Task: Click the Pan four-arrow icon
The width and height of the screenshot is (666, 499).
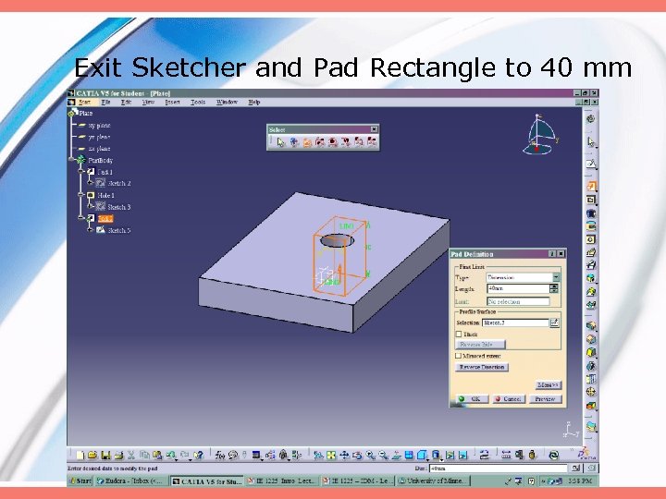Action: (344, 456)
